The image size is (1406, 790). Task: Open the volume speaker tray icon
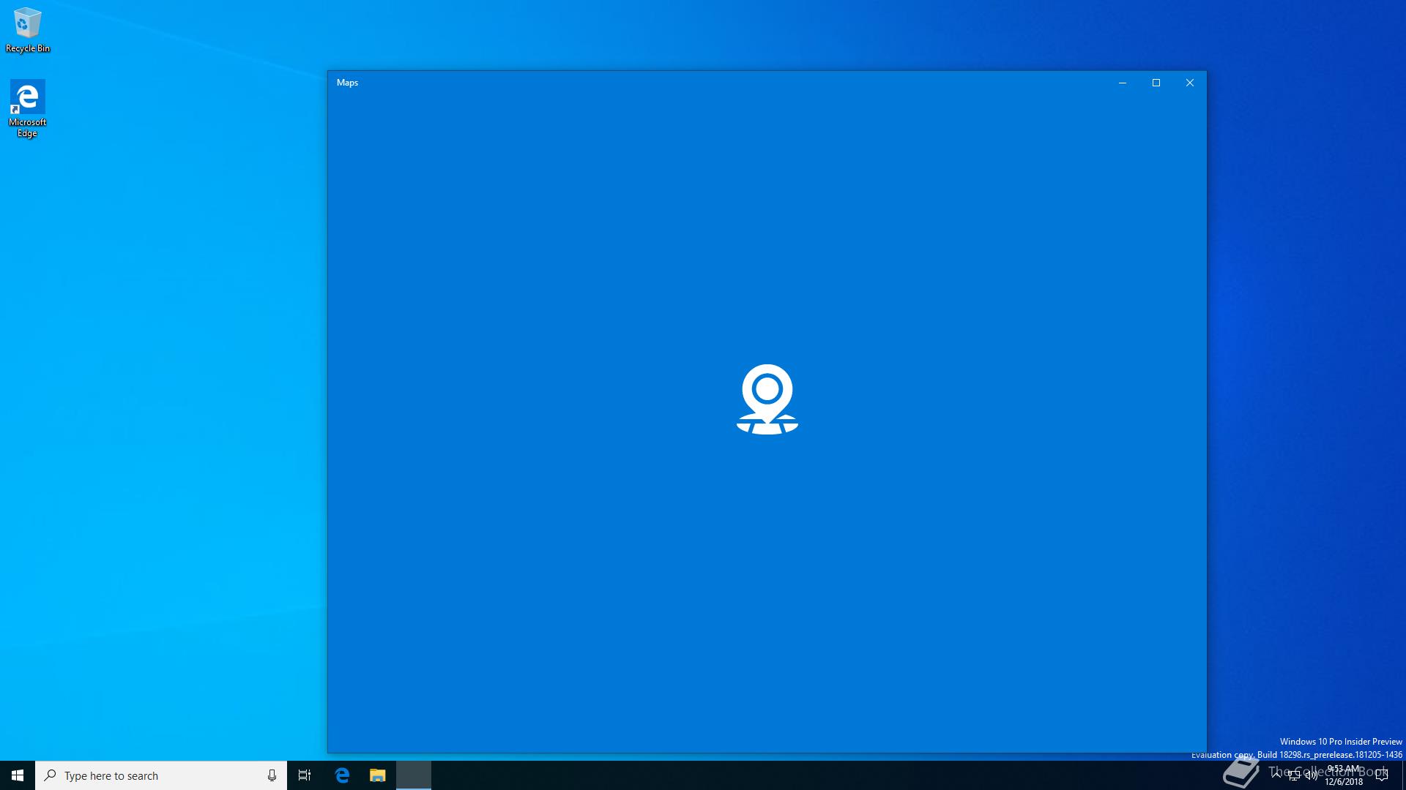(x=1311, y=775)
